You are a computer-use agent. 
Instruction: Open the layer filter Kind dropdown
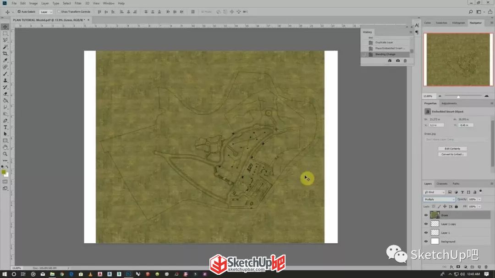click(434, 192)
